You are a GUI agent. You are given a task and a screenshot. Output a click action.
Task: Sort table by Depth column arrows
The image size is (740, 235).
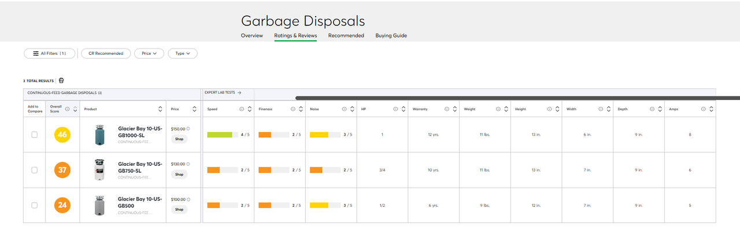coord(660,109)
